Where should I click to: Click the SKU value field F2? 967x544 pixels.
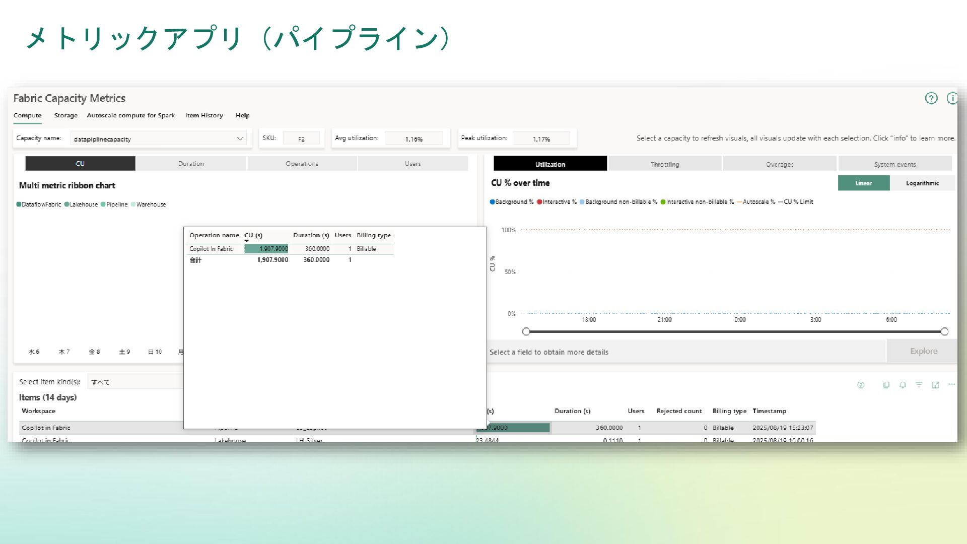tap(301, 139)
